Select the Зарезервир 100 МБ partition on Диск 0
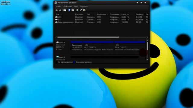Image resolution: width=193 pixels, height=108 pixels. tap(77, 48)
